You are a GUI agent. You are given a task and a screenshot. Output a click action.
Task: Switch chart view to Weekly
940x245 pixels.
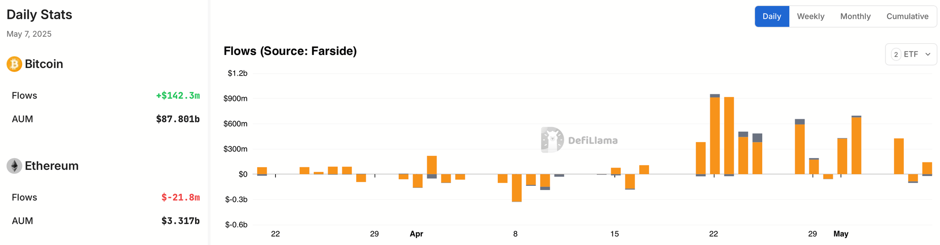[810, 16]
